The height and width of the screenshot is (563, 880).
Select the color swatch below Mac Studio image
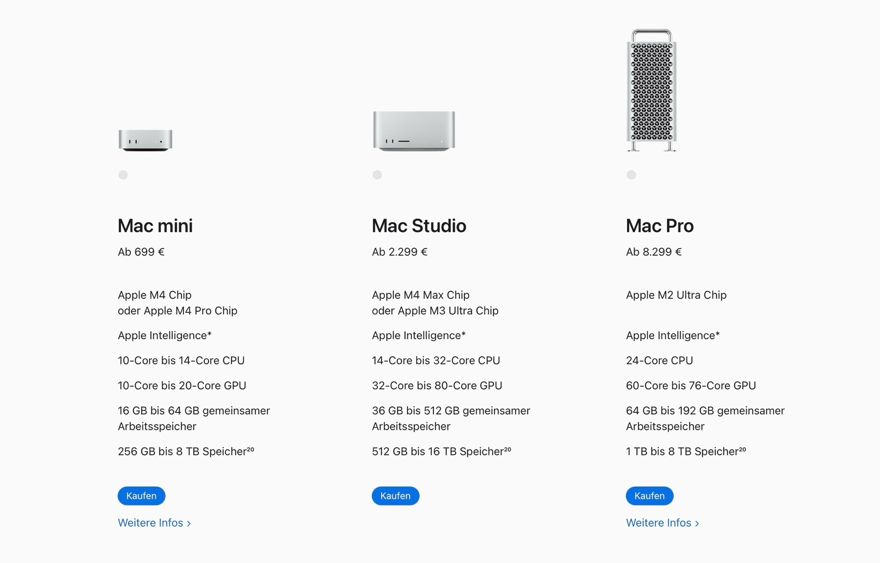(x=377, y=175)
